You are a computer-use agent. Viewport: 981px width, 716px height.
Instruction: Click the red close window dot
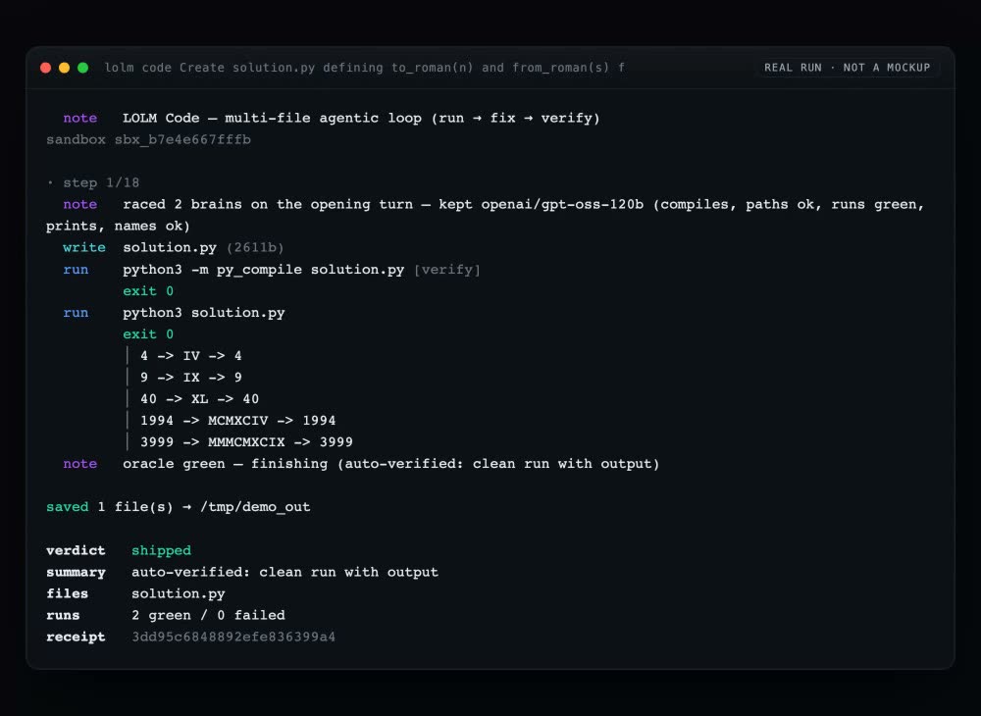tap(46, 68)
